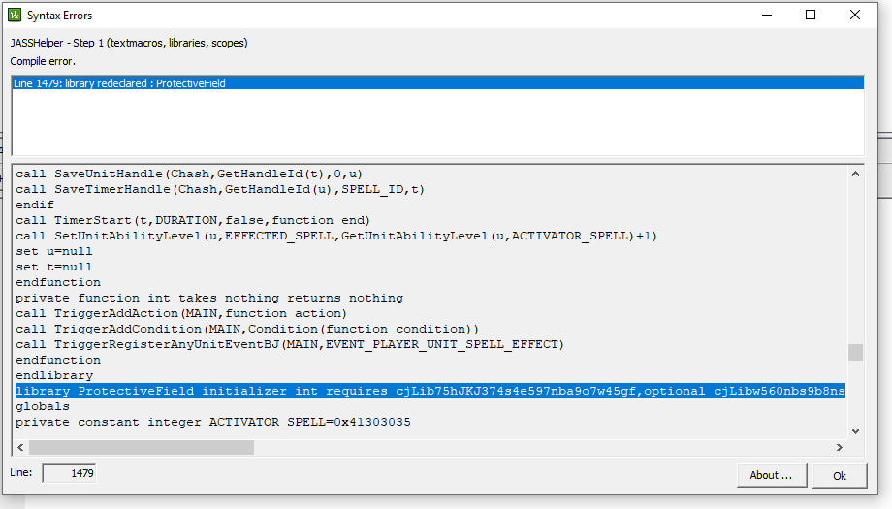Click the "globals" line in the code

[43, 406]
